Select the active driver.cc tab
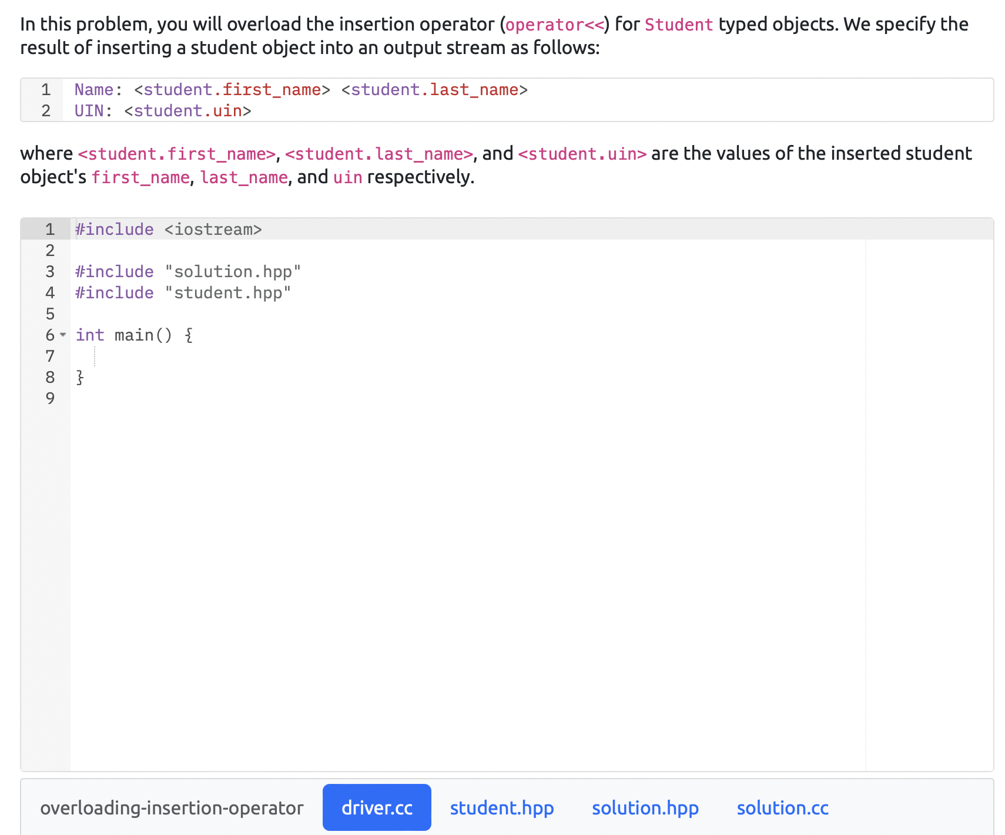Viewport: 1005px width, 835px height. [376, 807]
